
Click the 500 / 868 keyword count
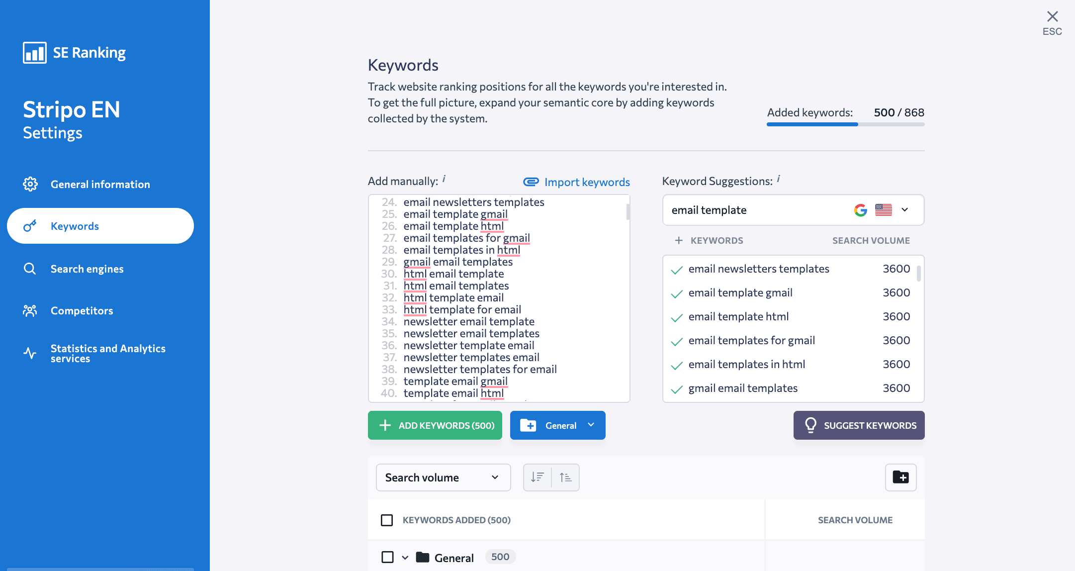[x=899, y=112]
